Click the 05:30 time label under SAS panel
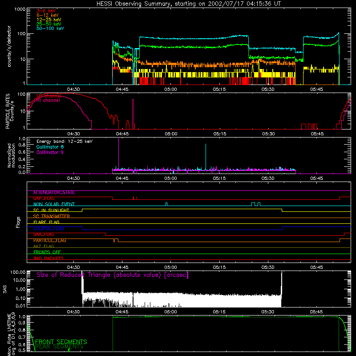The width and height of the screenshot is (356, 356). click(x=268, y=312)
